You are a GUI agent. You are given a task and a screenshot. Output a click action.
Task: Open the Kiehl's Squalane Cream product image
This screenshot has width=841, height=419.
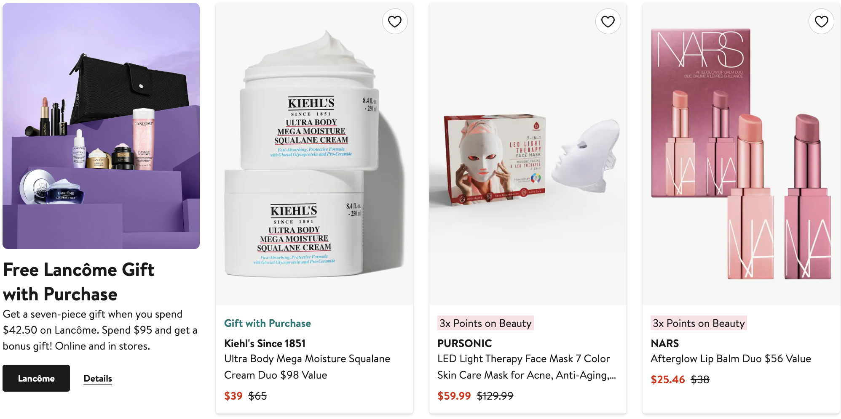click(314, 154)
